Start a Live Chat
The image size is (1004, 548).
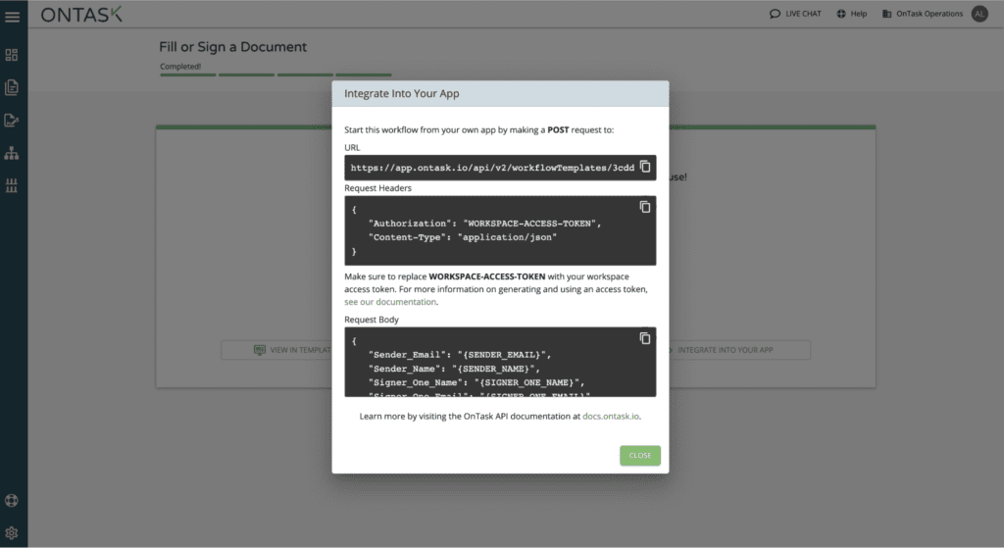(x=795, y=14)
